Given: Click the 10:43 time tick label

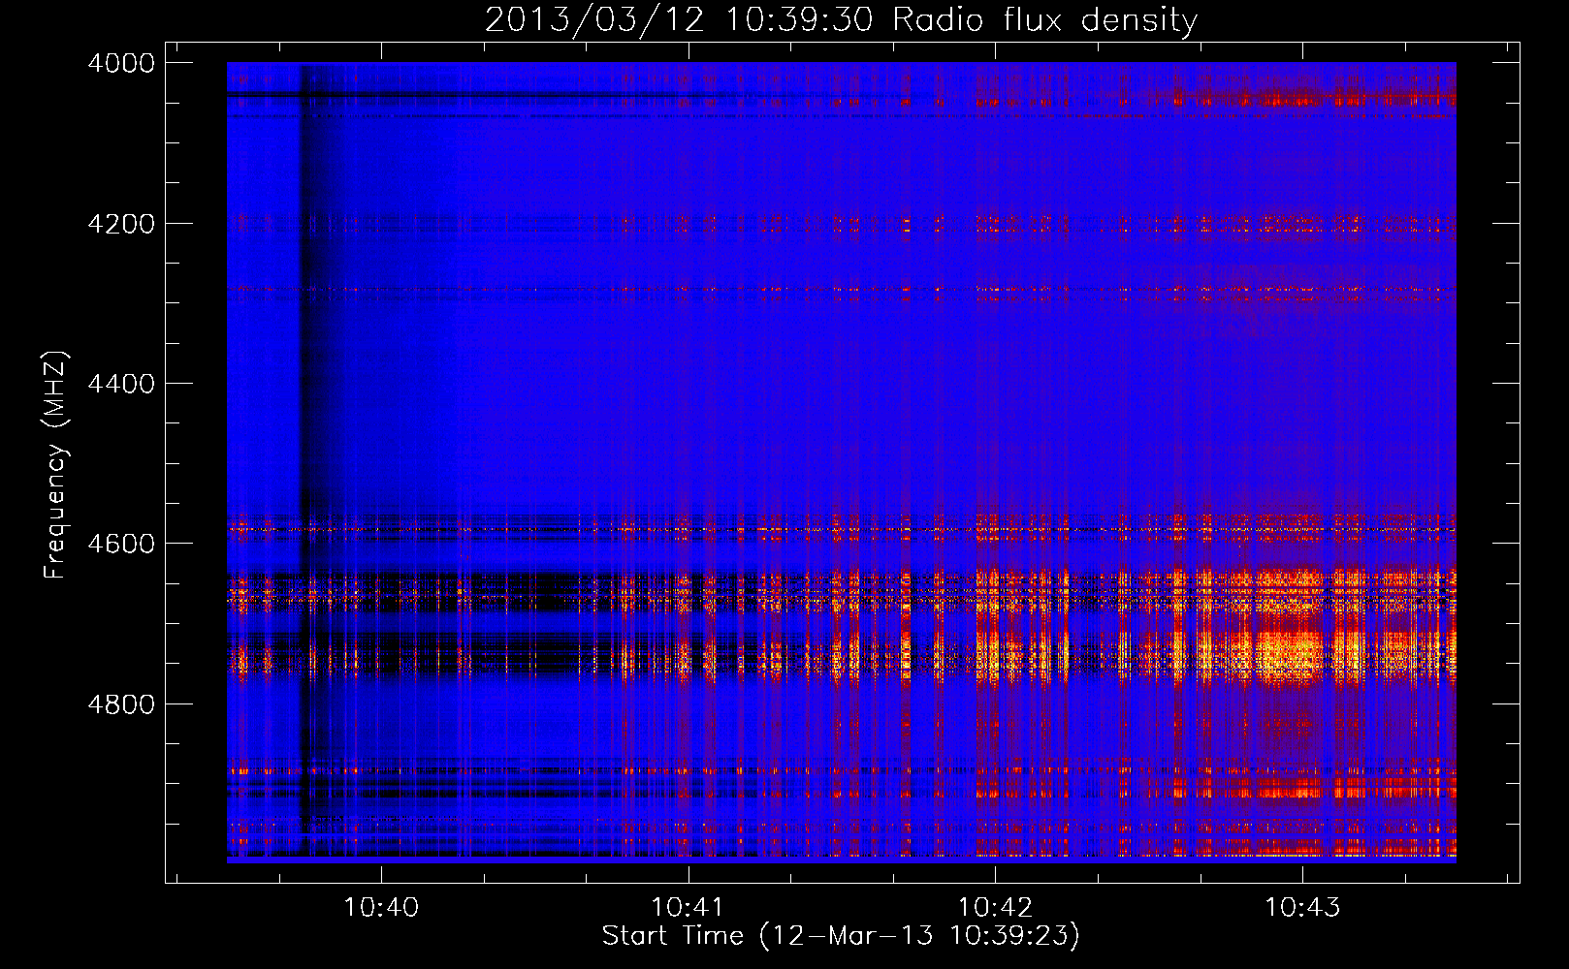Looking at the screenshot, I should 1302,907.
